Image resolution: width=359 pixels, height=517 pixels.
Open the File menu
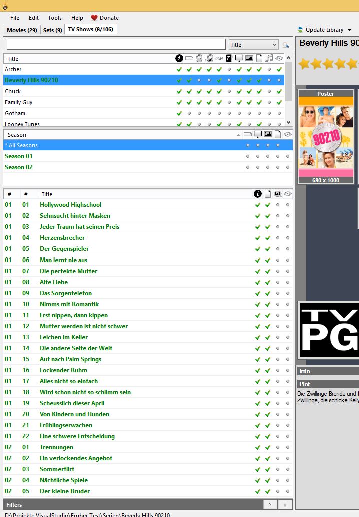click(x=15, y=18)
